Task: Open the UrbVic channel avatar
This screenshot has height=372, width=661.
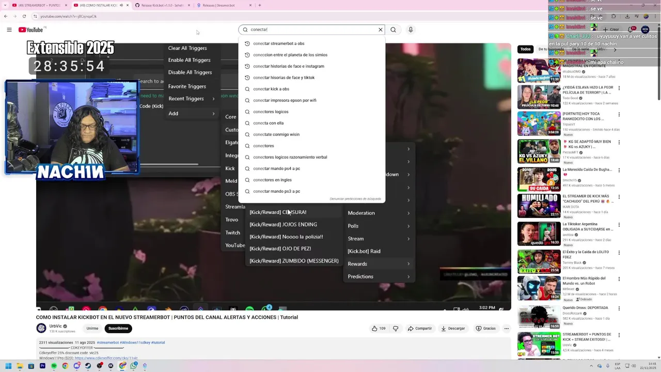Action: tap(41, 328)
